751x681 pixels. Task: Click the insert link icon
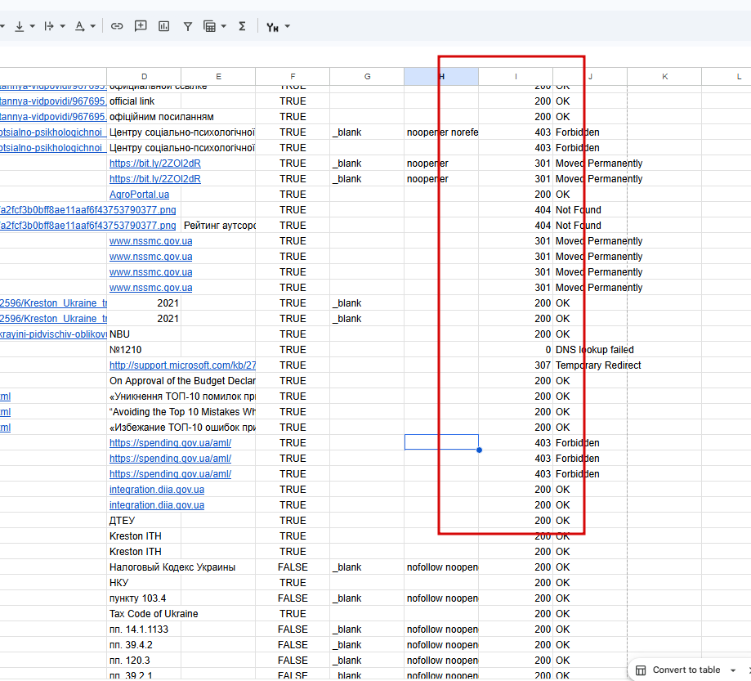tap(117, 26)
